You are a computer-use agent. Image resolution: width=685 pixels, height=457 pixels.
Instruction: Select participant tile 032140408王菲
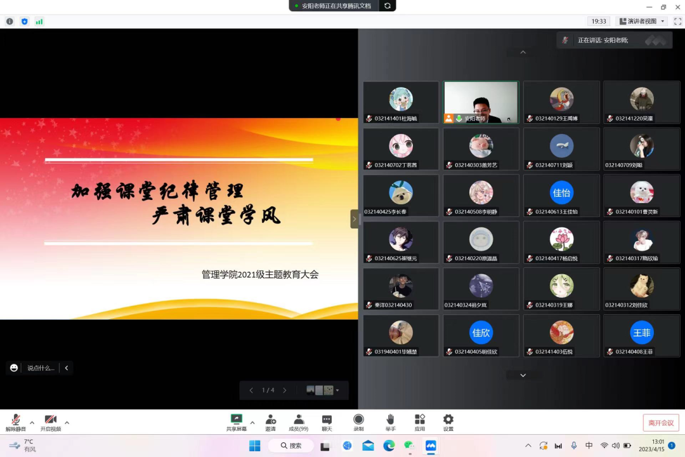click(x=642, y=335)
